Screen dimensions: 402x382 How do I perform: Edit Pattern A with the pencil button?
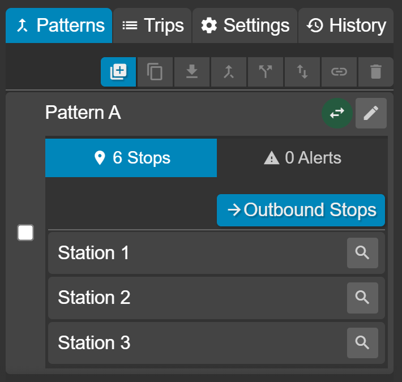click(371, 113)
